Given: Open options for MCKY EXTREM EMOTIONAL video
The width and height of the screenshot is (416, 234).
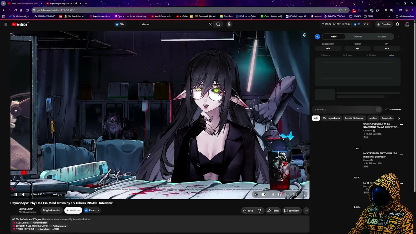Looking at the screenshot, I should (x=401, y=154).
